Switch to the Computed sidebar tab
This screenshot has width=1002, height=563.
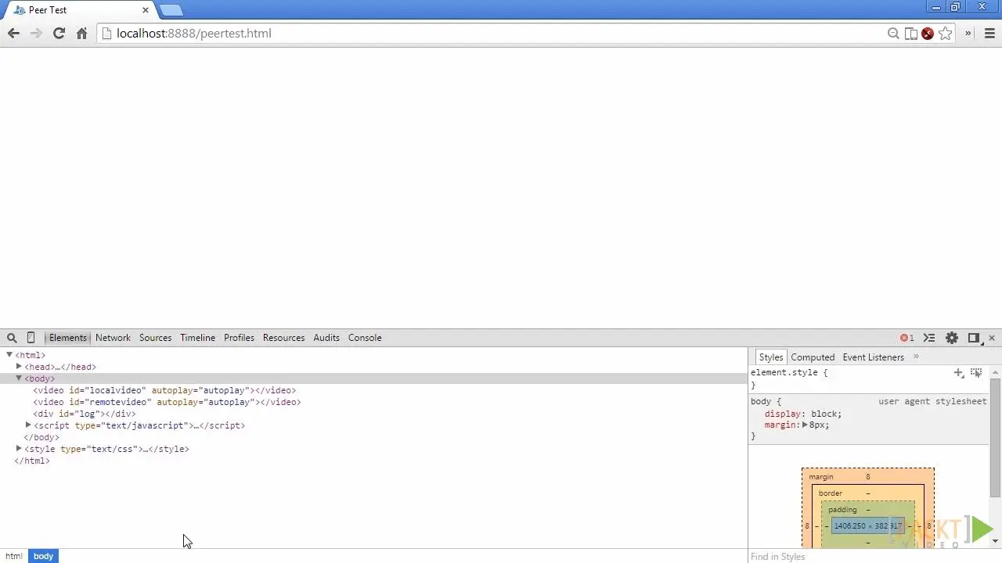(x=813, y=357)
